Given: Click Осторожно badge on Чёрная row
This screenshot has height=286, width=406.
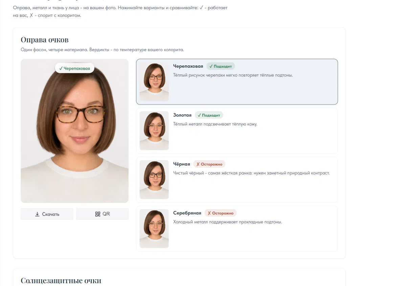Looking at the screenshot, I should click(x=209, y=164).
